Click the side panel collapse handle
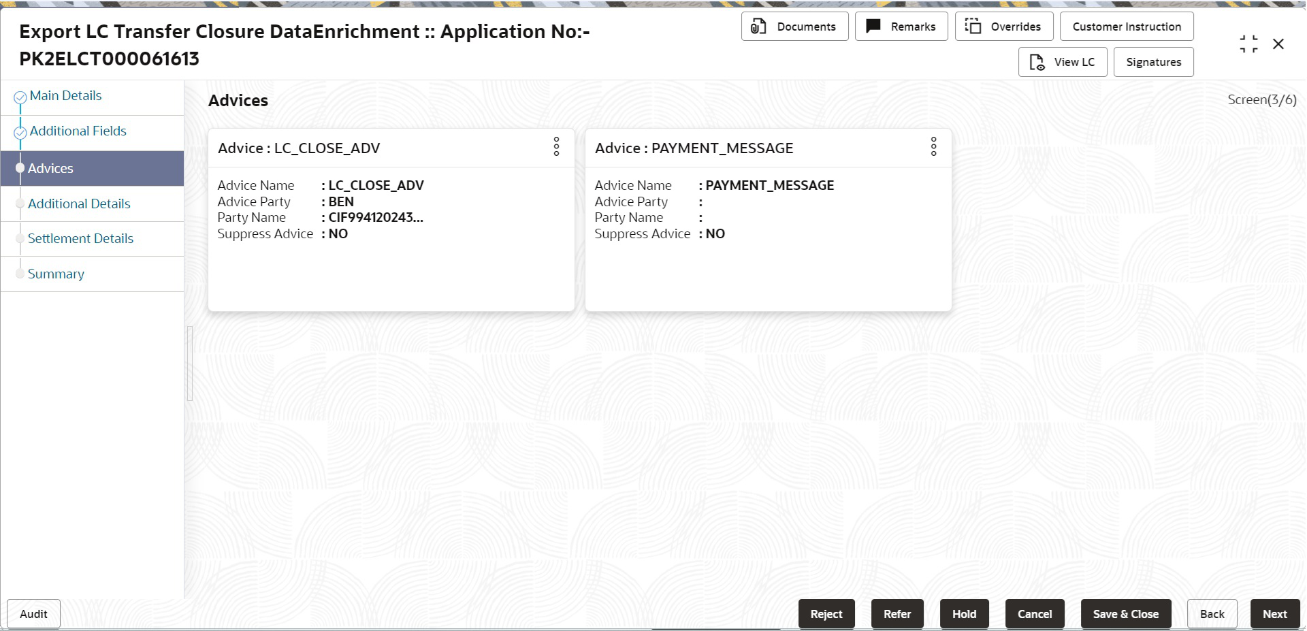Image resolution: width=1307 pixels, height=631 pixels. click(x=190, y=363)
